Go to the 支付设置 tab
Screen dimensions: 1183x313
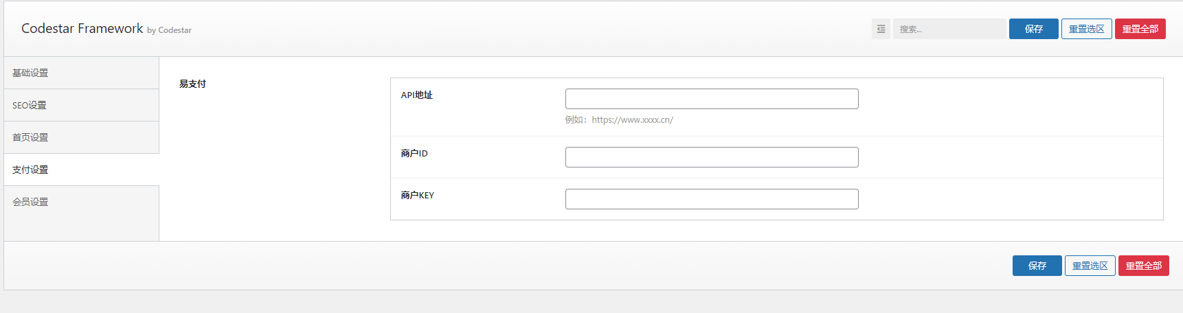[81, 170]
